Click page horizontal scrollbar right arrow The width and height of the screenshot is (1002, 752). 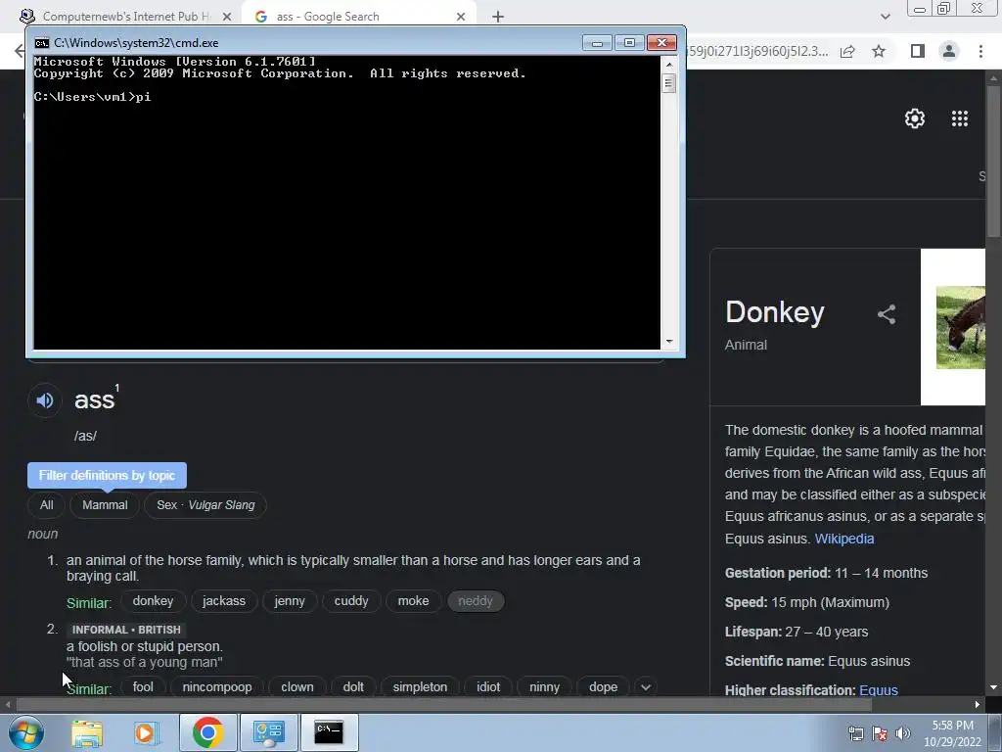click(978, 705)
